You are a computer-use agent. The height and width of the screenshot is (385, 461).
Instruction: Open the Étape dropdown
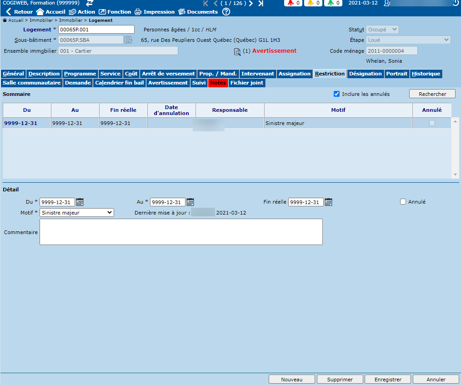(408, 40)
